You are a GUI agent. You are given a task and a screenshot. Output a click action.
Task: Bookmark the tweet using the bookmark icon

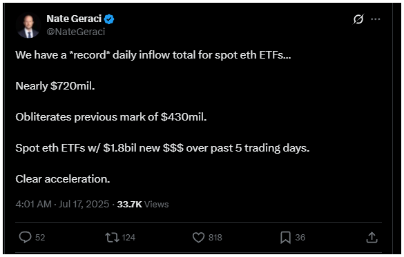tap(285, 238)
